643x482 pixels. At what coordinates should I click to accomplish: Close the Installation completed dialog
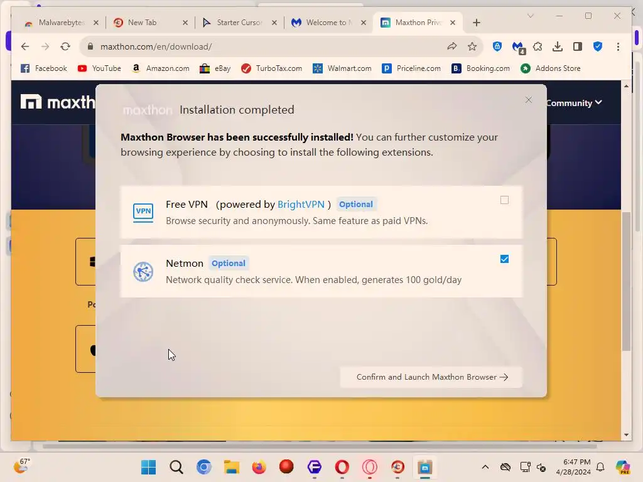529,100
